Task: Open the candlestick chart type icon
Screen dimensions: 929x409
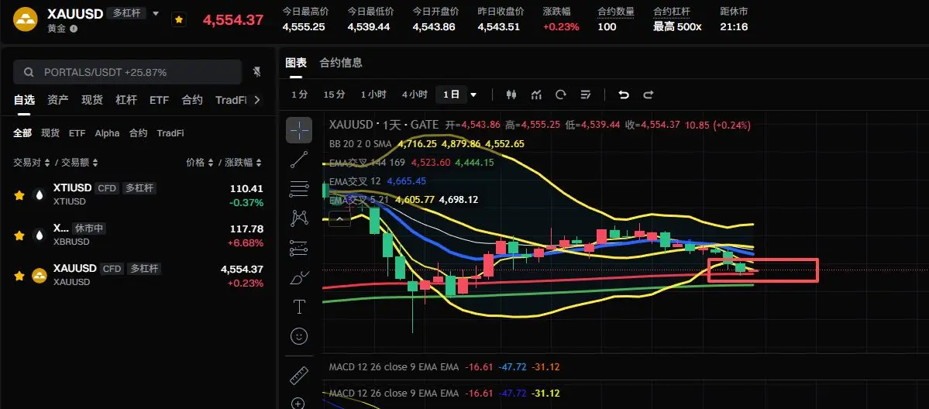Action: [x=512, y=95]
